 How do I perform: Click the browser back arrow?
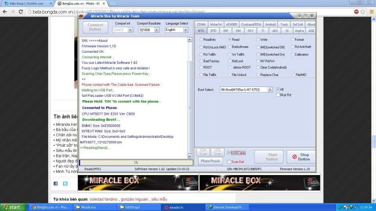coord(5,11)
